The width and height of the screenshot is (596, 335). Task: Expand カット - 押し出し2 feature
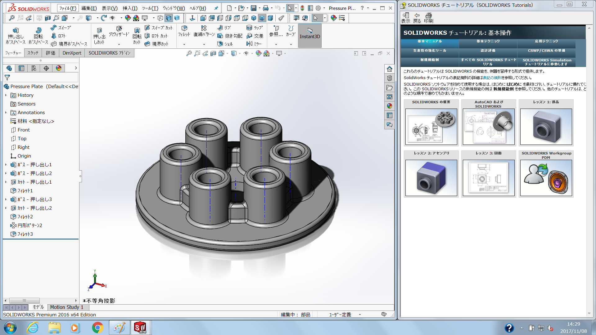tap(6, 208)
